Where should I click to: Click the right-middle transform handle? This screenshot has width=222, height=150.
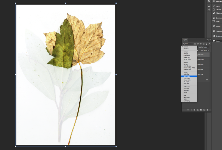click(x=116, y=75)
